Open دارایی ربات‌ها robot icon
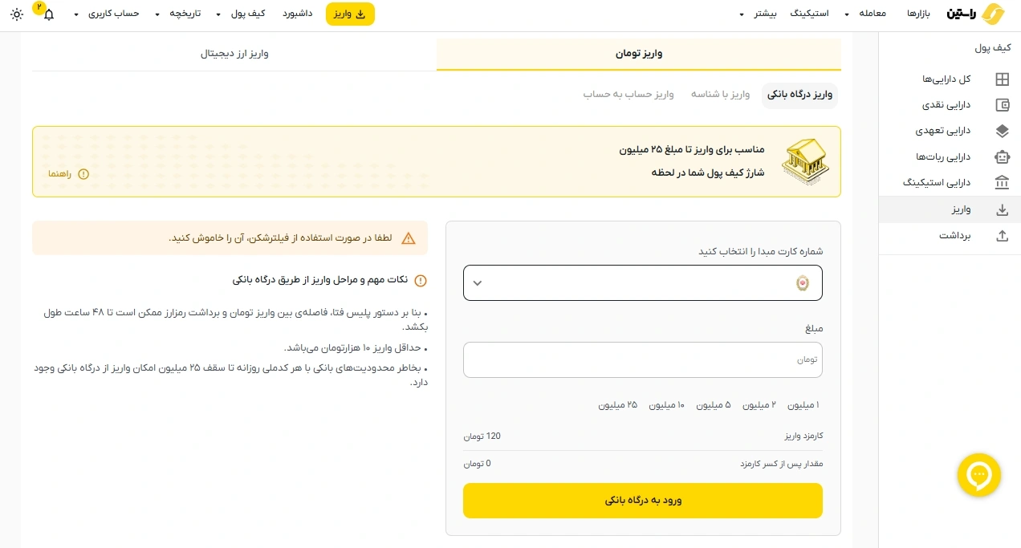 pyautogui.click(x=1002, y=156)
